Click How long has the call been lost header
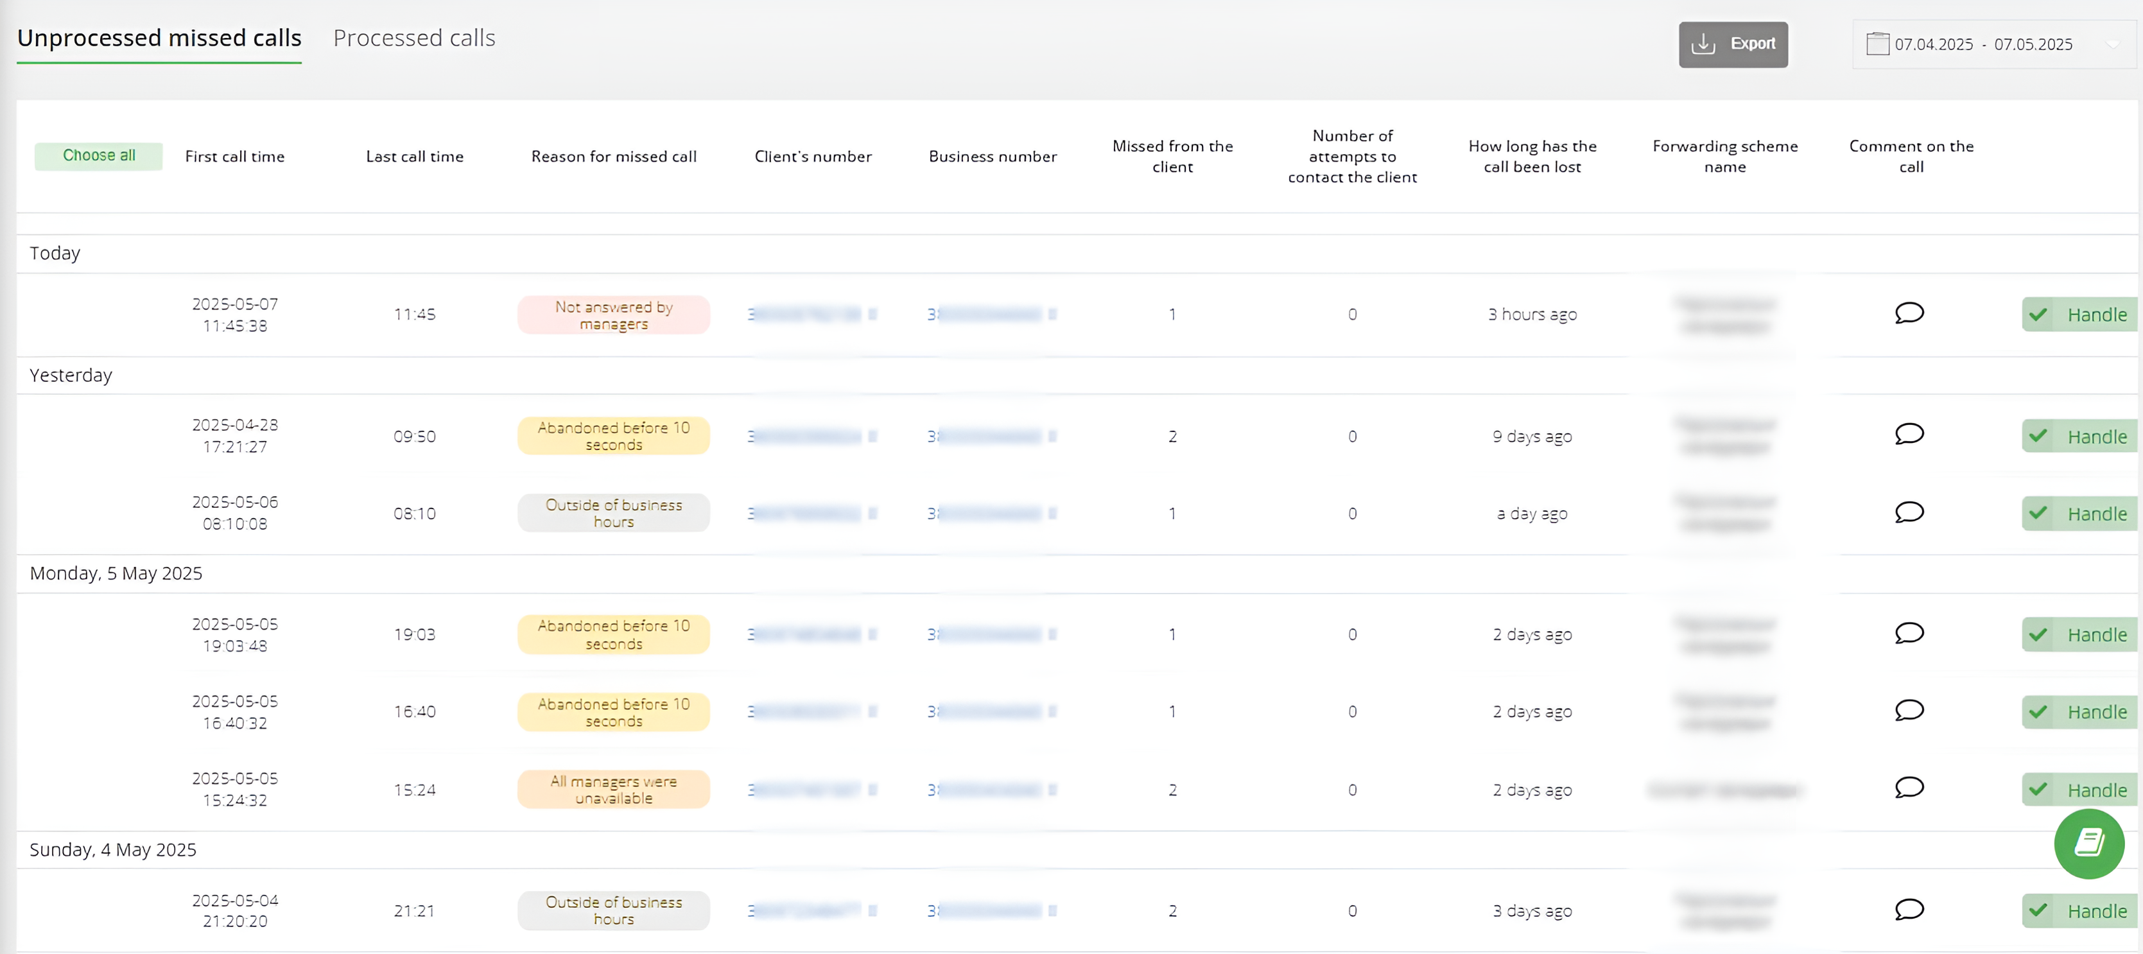The image size is (2143, 954). point(1532,157)
